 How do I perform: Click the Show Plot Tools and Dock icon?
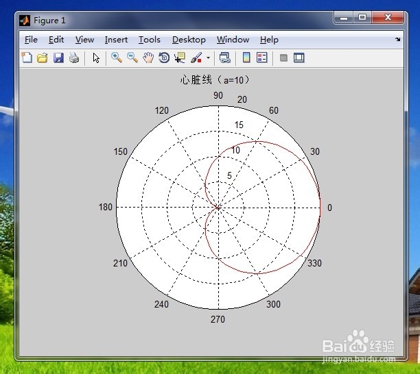point(299,58)
